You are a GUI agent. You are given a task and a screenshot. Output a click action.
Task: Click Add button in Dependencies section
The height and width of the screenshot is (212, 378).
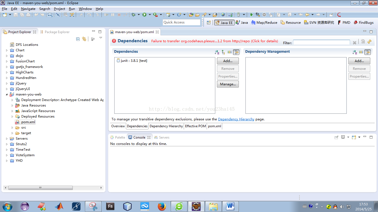[228, 61]
